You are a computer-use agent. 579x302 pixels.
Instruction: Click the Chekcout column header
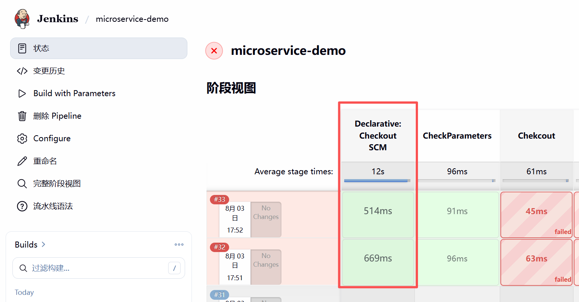point(536,136)
